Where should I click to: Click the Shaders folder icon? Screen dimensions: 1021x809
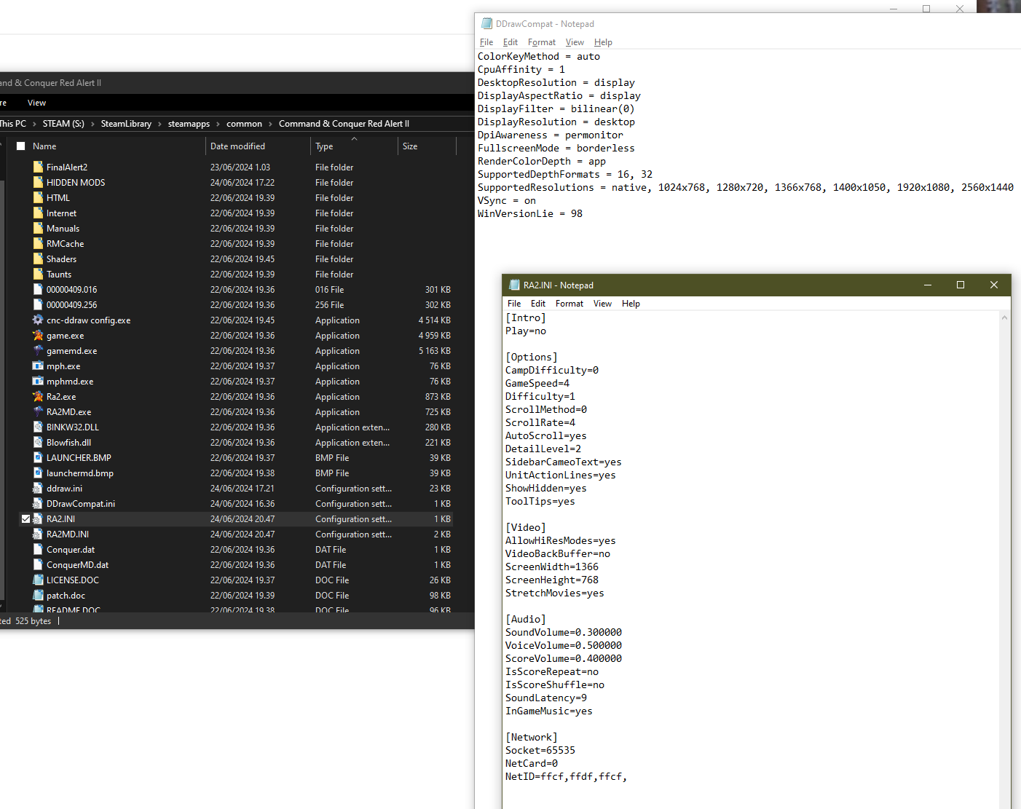[x=38, y=259]
